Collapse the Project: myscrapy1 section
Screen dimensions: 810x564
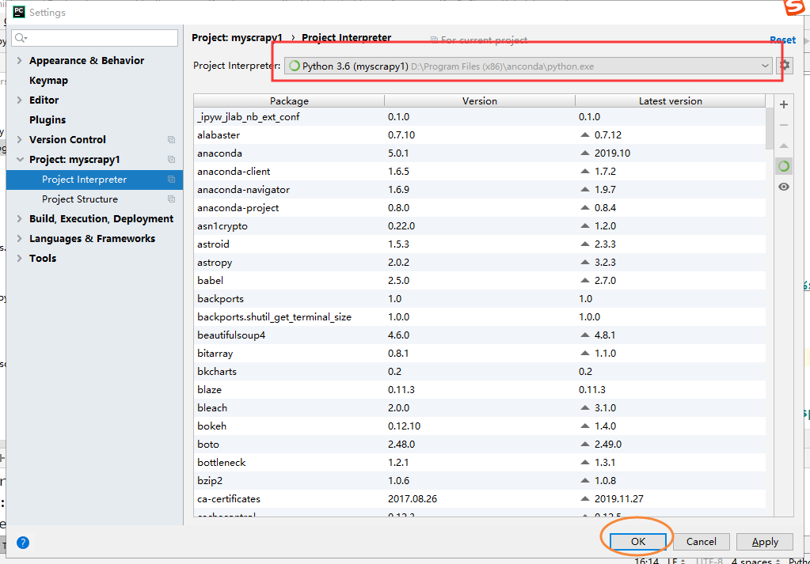coord(20,160)
